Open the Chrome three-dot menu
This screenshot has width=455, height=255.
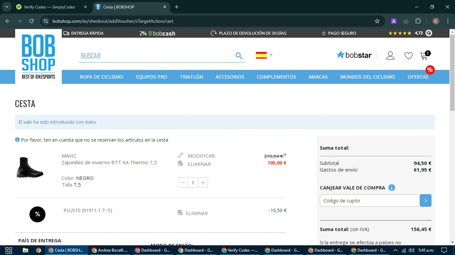(448, 21)
